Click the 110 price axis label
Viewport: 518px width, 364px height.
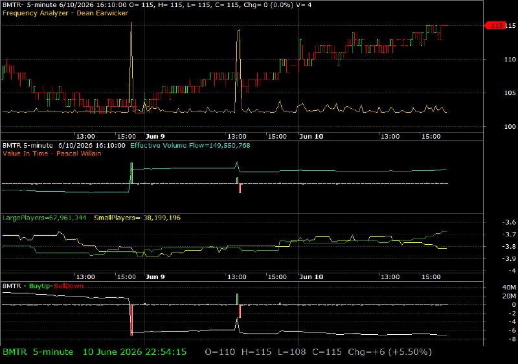(510, 60)
